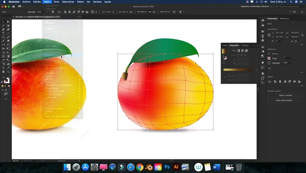Click the gradient preview swatch
Screen dimensions: 306x173
pyautogui.click(x=224, y=51)
